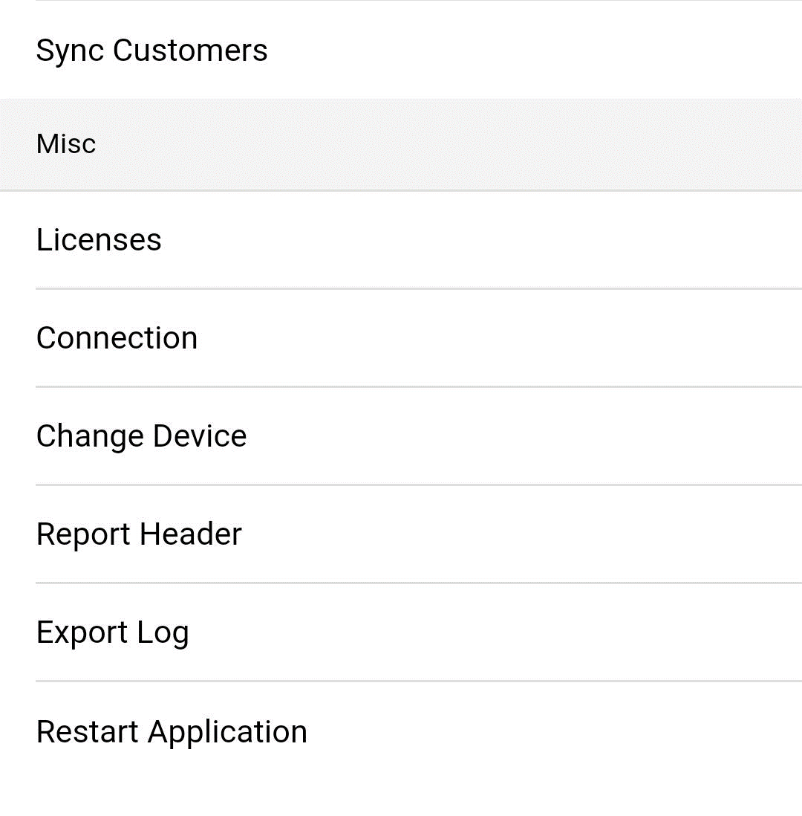This screenshot has width=802, height=816.
Task: Restart the app using the last list item
Action: click(401, 731)
